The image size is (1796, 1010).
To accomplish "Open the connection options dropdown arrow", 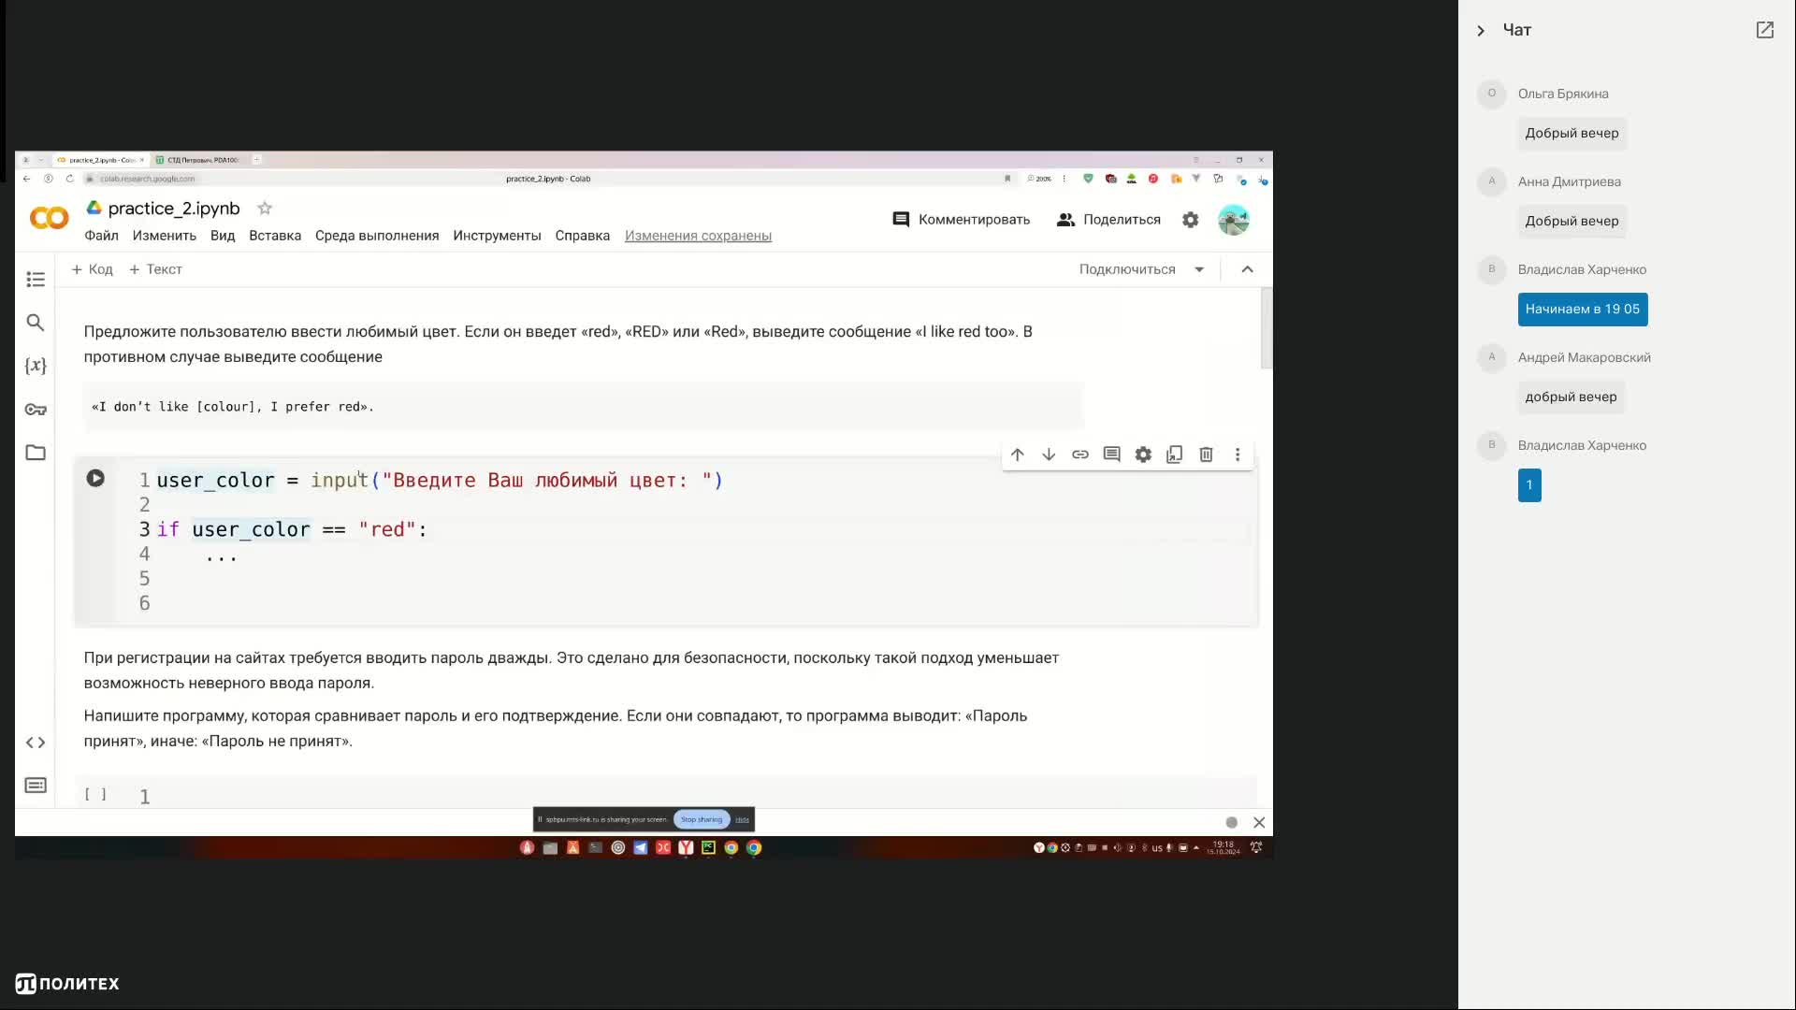I will tap(1199, 269).
